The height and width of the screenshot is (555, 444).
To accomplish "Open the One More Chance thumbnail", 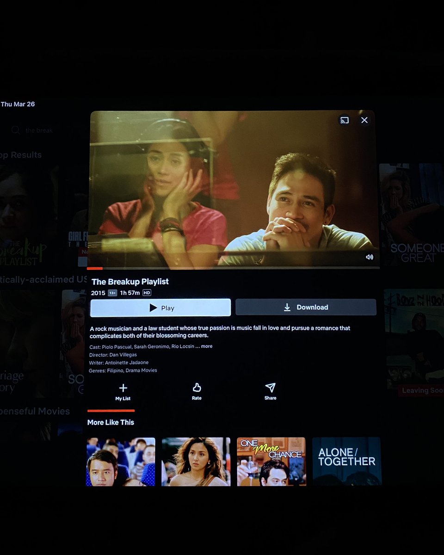I will (x=271, y=462).
